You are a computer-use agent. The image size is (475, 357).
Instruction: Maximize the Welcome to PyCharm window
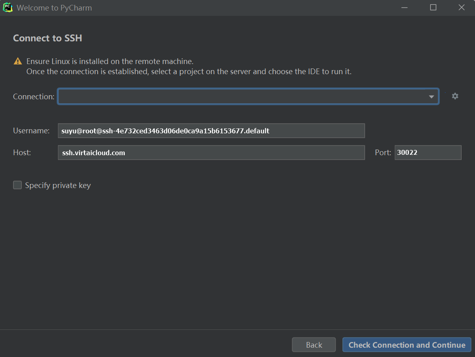pos(433,8)
